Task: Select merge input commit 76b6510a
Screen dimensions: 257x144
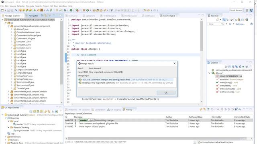Action: [125, 83]
